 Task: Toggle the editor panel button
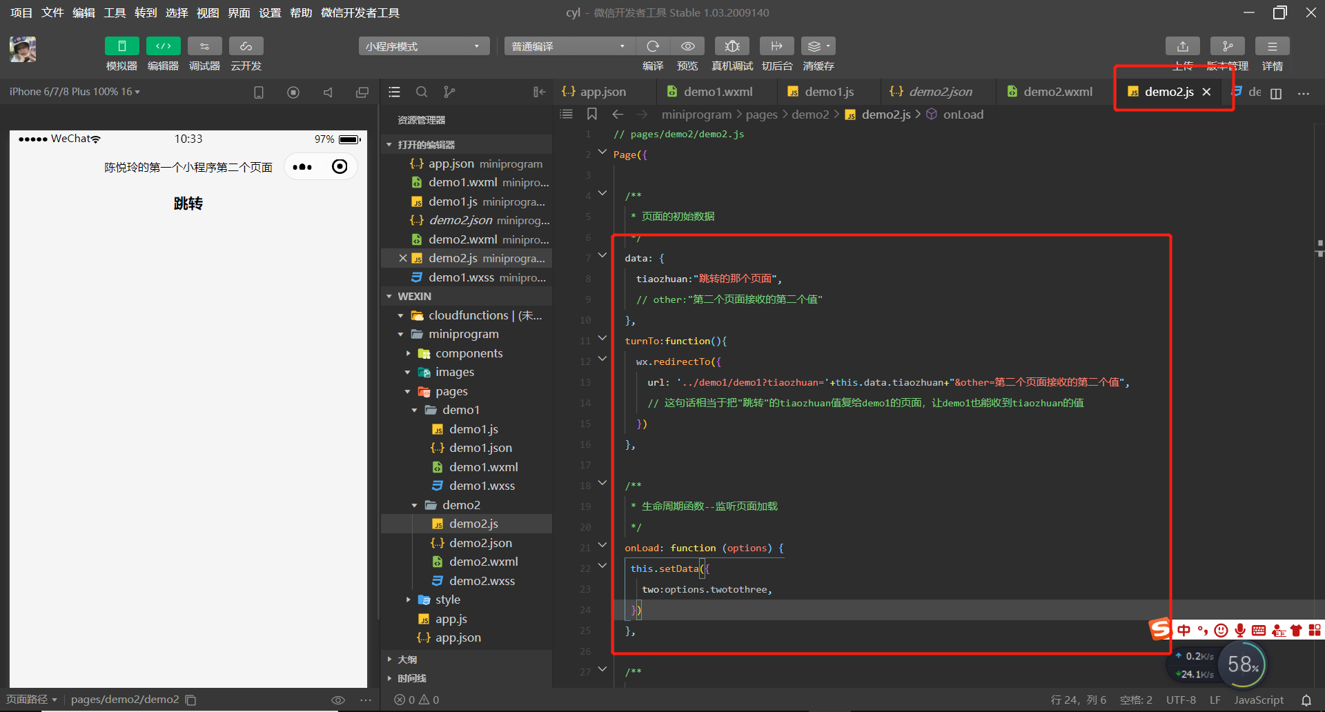point(163,46)
